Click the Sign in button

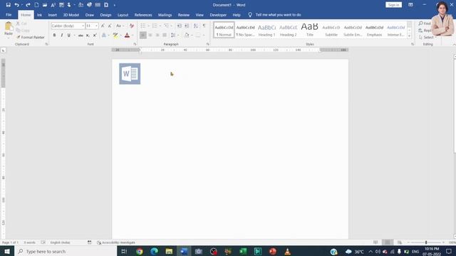[394, 5]
